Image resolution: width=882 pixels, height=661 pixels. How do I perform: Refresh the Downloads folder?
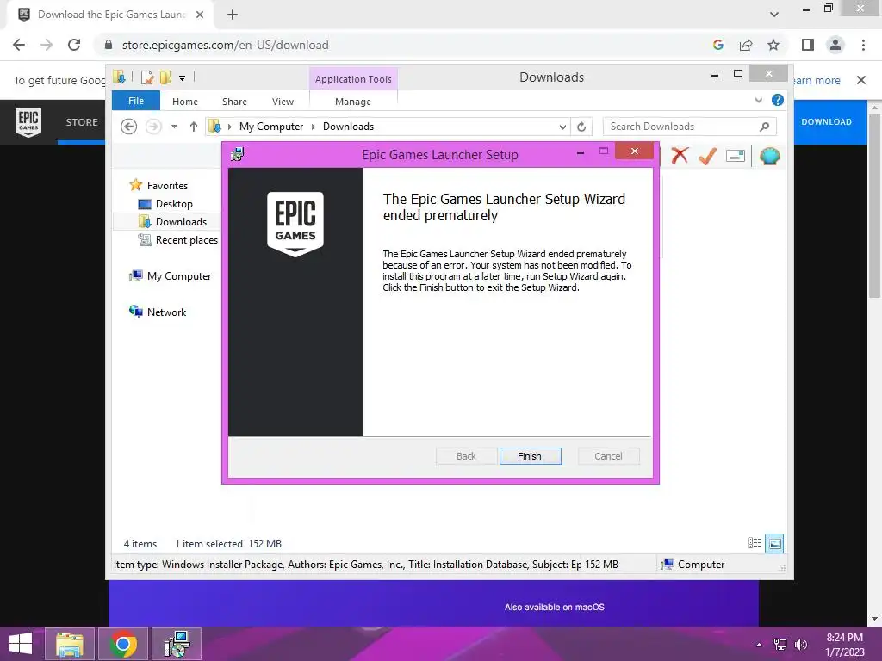tap(581, 127)
